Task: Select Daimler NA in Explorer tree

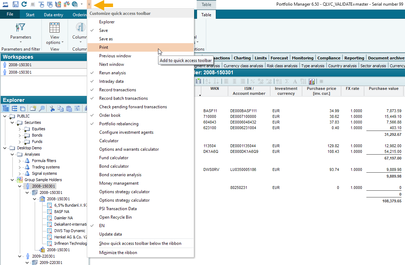Action: click(63, 218)
